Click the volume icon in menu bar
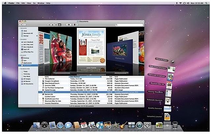211x134 pixels. point(188,3)
